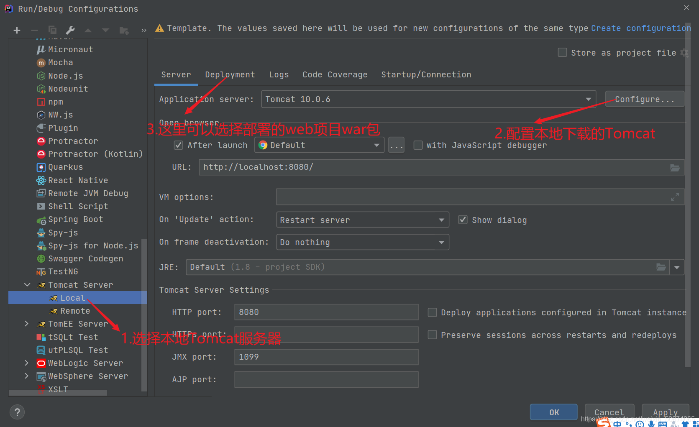699x427 pixels.
Task: Switch to the Deployment tab
Action: click(x=230, y=74)
